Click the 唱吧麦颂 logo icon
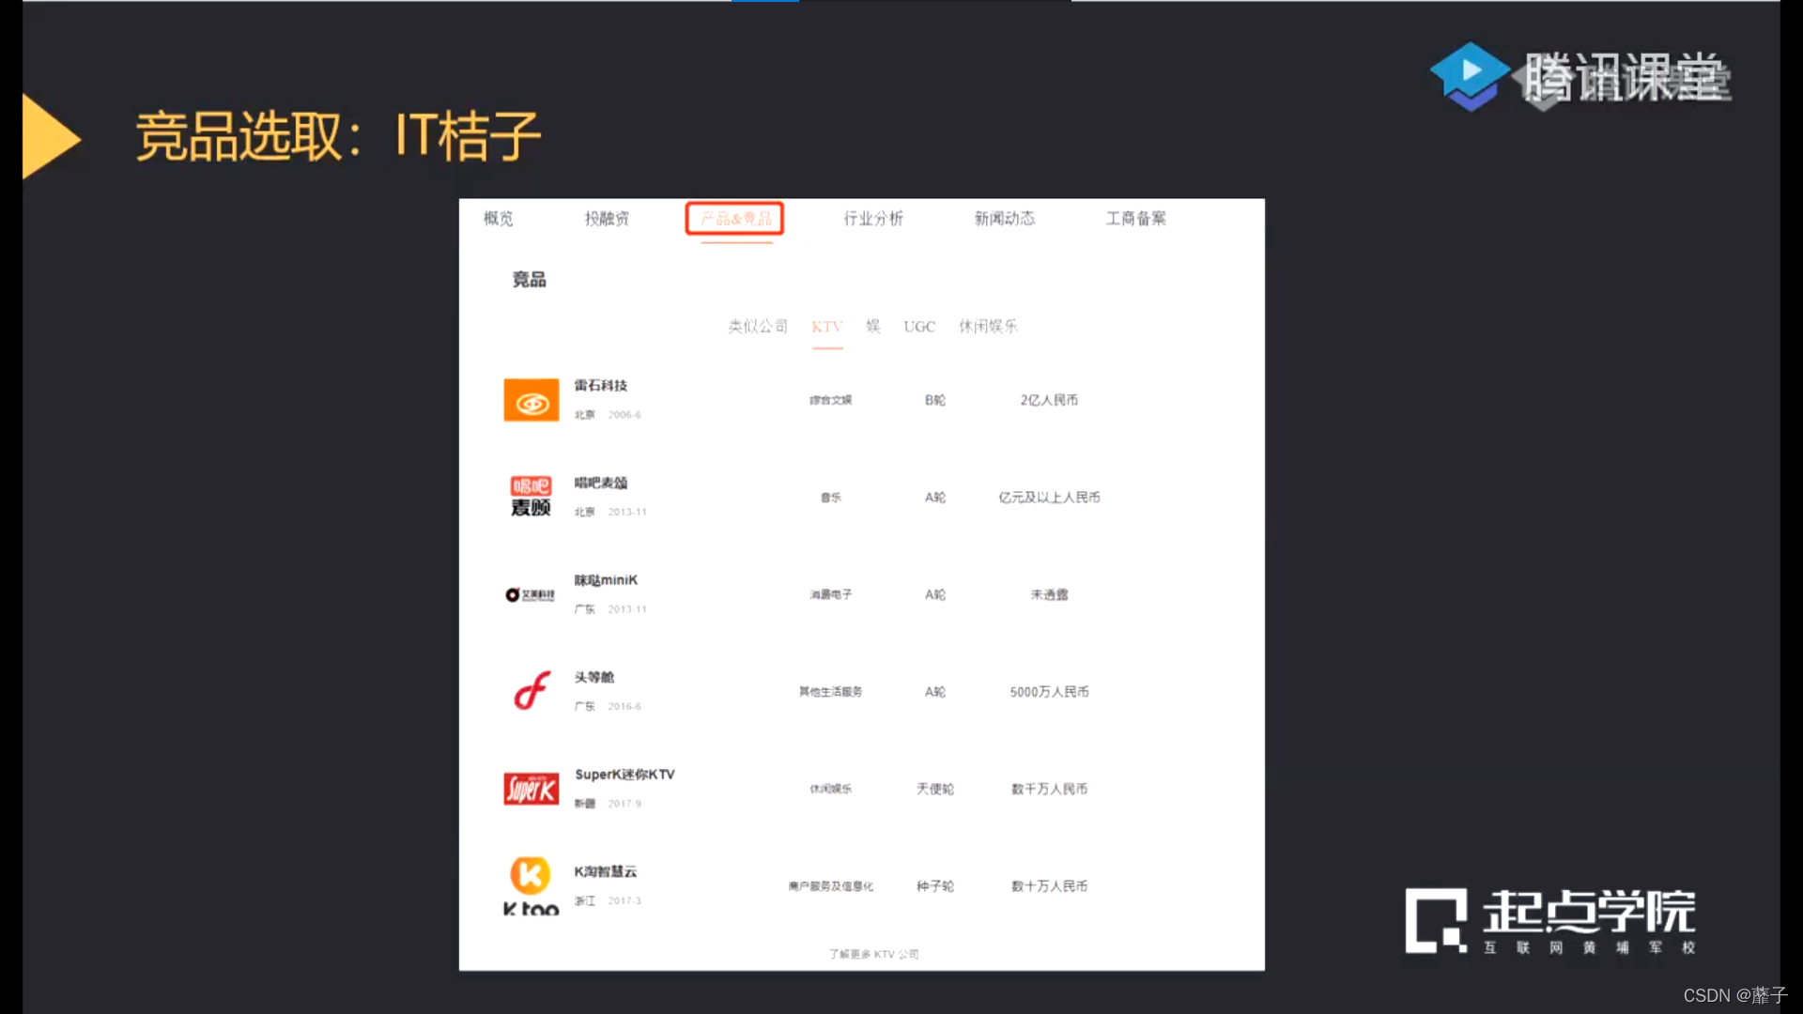Screen dimensions: 1803x1014 pyautogui.click(x=531, y=497)
